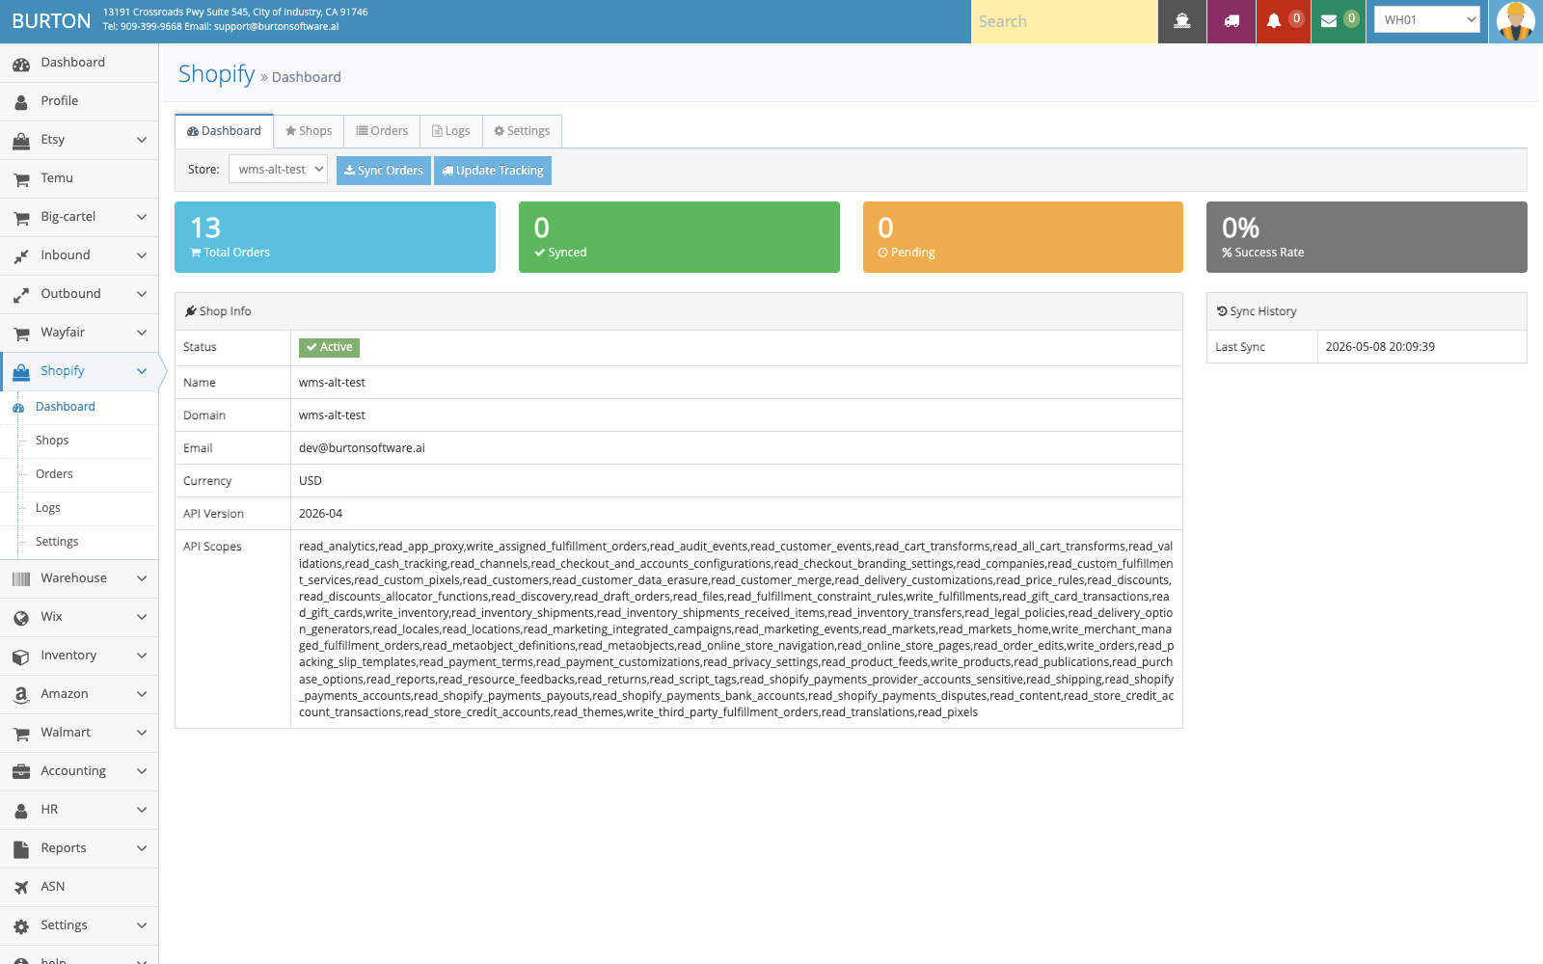Viewport: 1543px width, 964px height.
Task: Click the ship icon in top bar
Action: point(1182,21)
